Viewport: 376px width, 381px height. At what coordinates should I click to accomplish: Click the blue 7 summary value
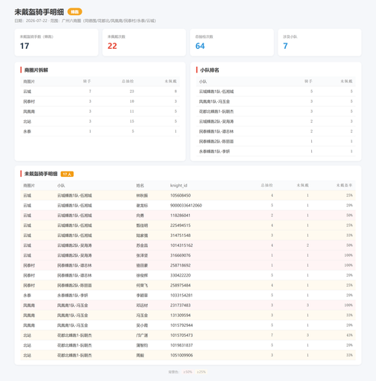pos(285,46)
